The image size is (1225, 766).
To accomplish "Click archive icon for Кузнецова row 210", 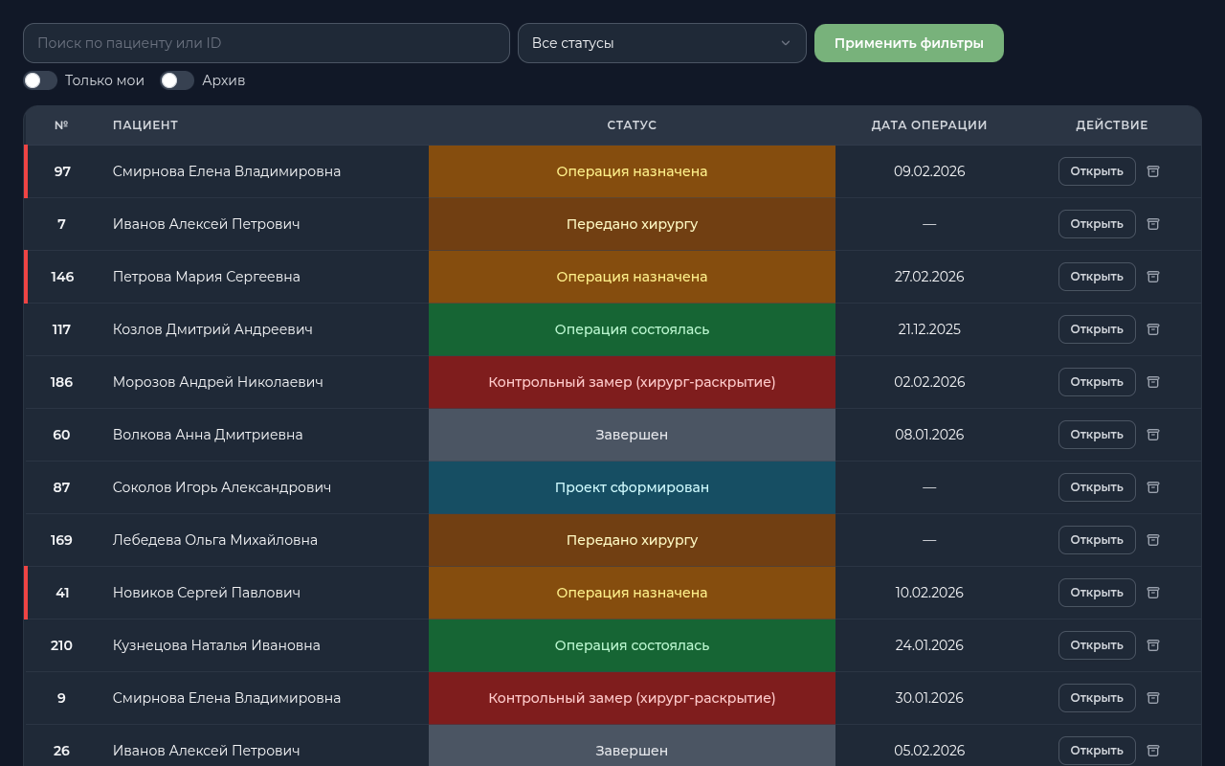I will 1153,645.
